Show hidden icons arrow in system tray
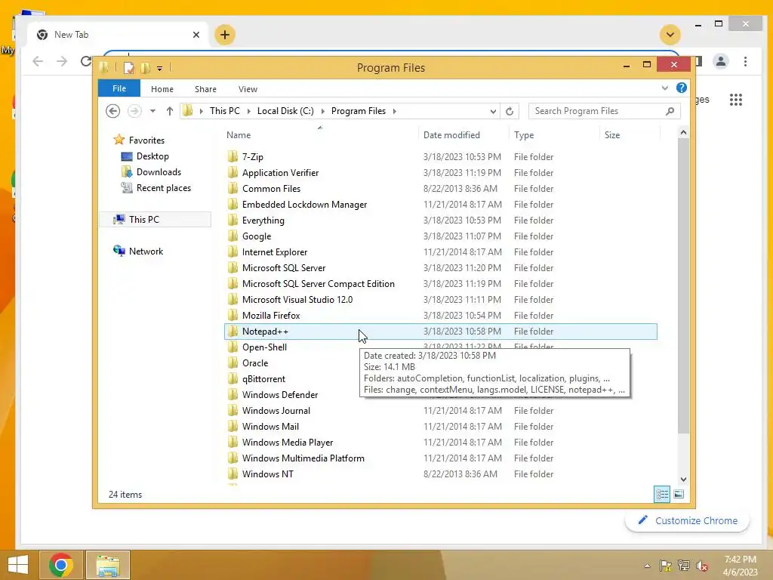The height and width of the screenshot is (580, 773). pos(647,566)
